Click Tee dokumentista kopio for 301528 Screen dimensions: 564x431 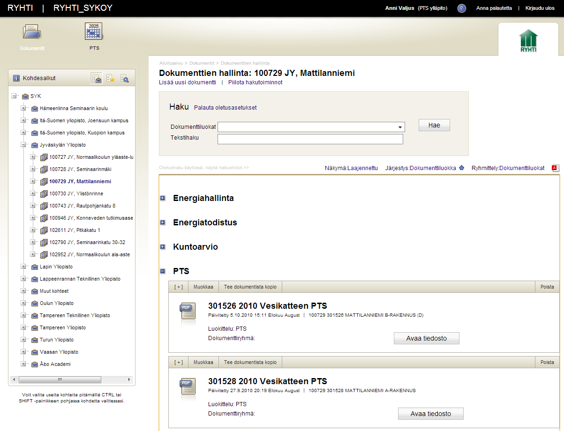tap(250, 363)
